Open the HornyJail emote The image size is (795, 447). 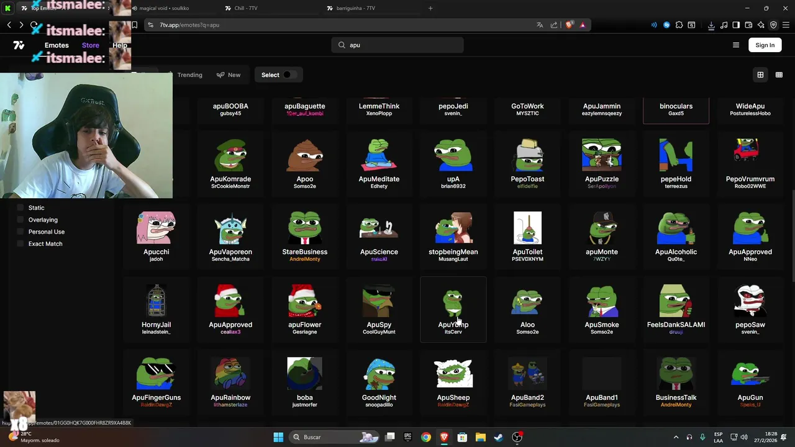click(x=156, y=309)
